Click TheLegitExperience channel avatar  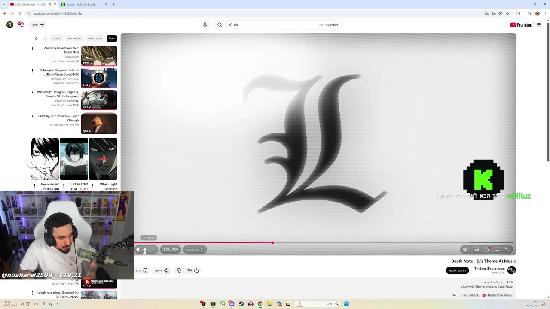pyautogui.click(x=511, y=270)
